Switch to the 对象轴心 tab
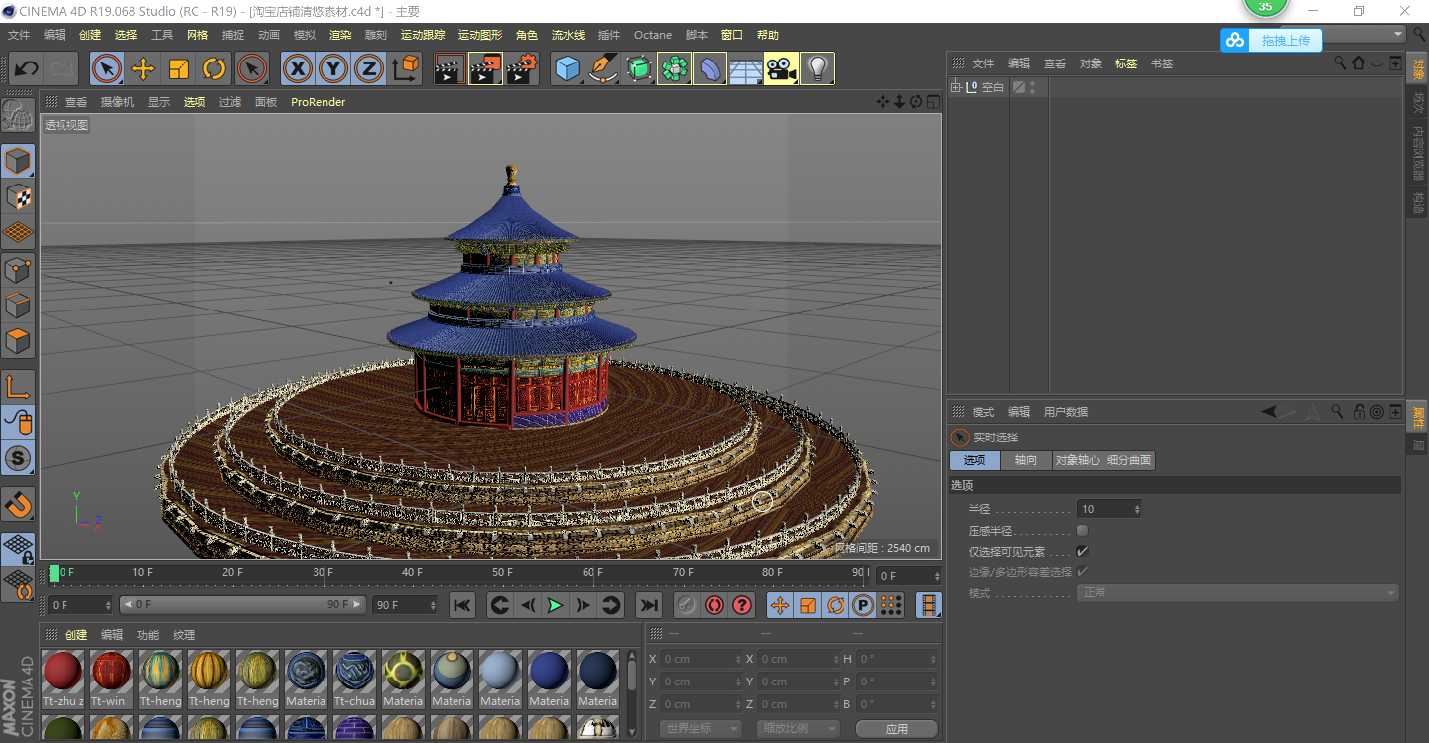 [x=1077, y=460]
